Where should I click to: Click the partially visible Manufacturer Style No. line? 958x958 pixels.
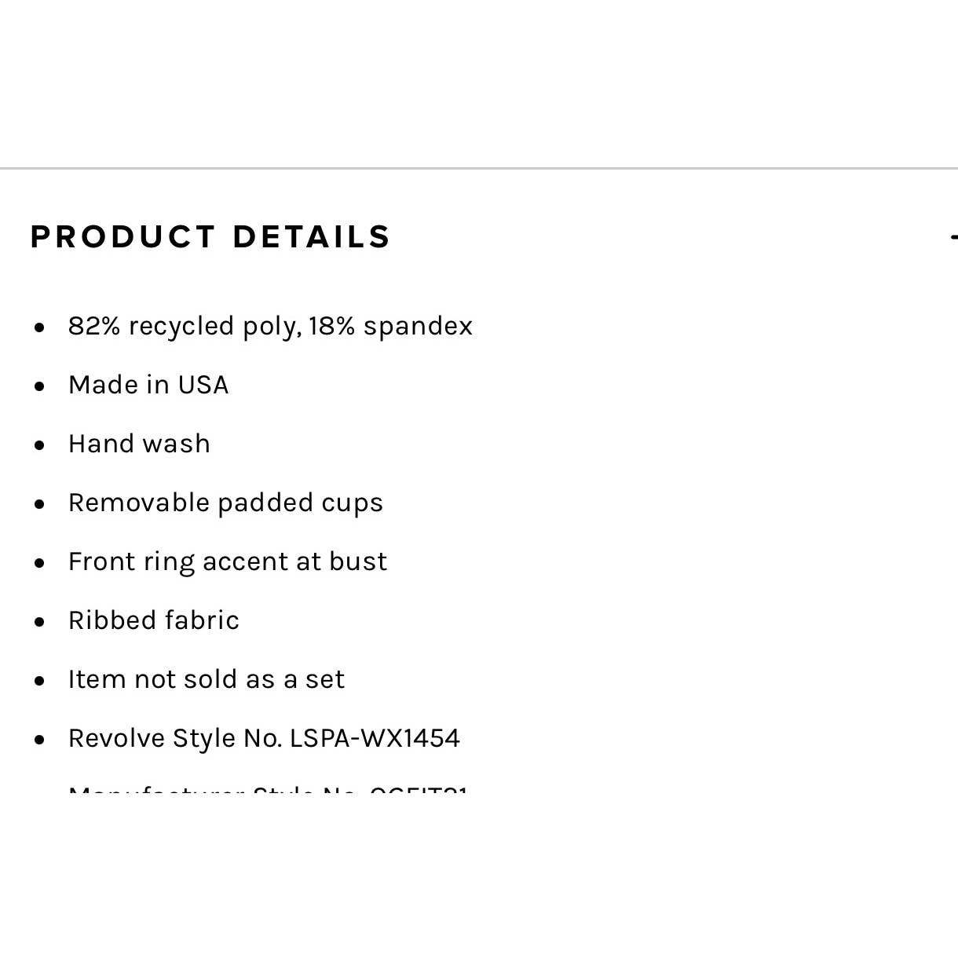[268, 789]
